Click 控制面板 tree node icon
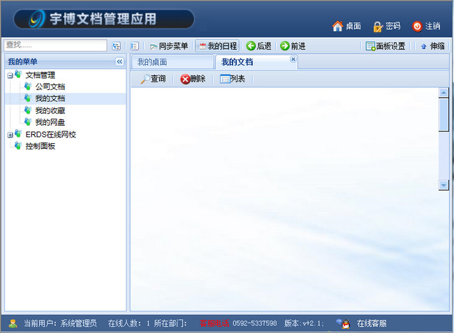The height and width of the screenshot is (333, 454). coord(18,145)
